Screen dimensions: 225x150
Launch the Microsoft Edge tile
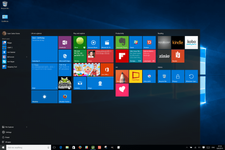(65, 56)
